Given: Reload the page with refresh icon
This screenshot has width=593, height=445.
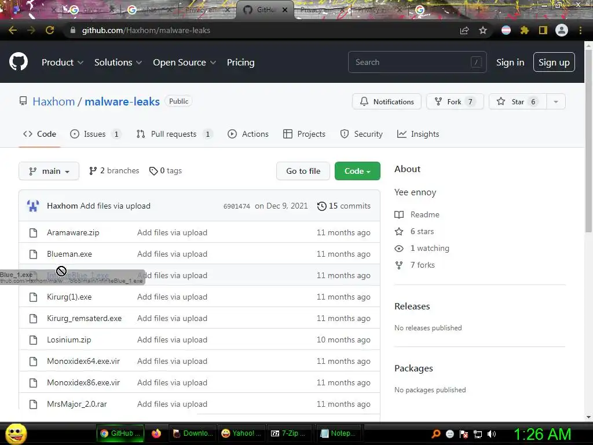Looking at the screenshot, I should pyautogui.click(x=50, y=30).
